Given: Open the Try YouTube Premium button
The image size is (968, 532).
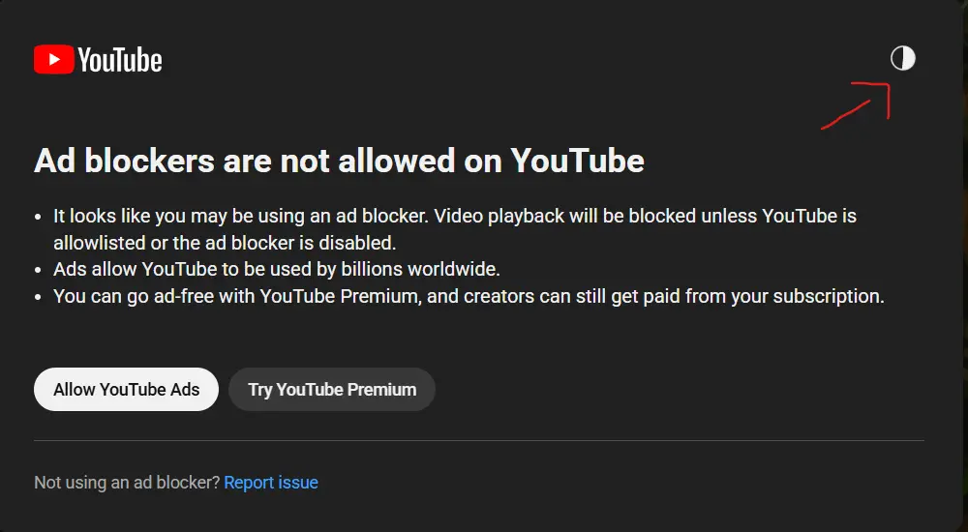Looking at the screenshot, I should (x=332, y=390).
